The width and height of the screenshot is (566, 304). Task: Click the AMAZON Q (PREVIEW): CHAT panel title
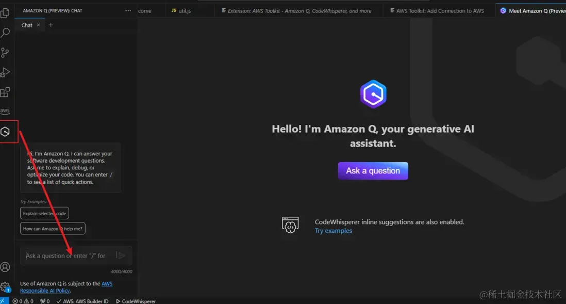click(53, 11)
